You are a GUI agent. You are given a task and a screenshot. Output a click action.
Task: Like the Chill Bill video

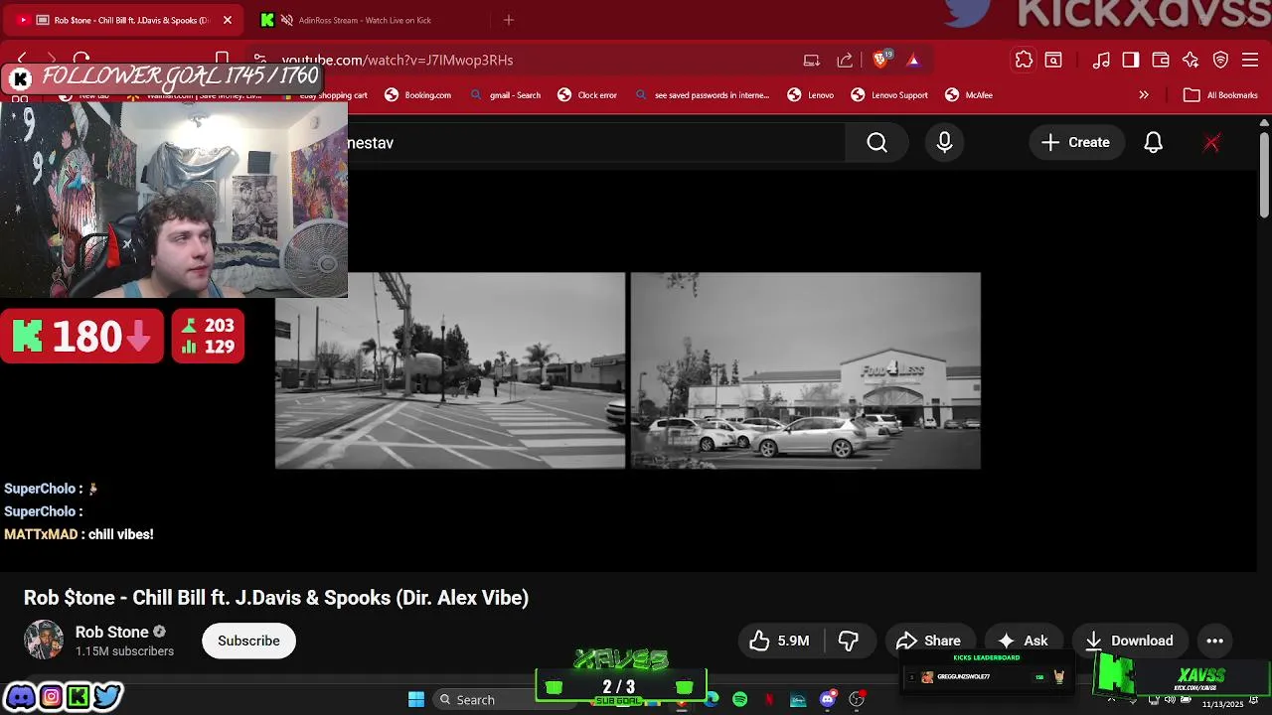[781, 641]
